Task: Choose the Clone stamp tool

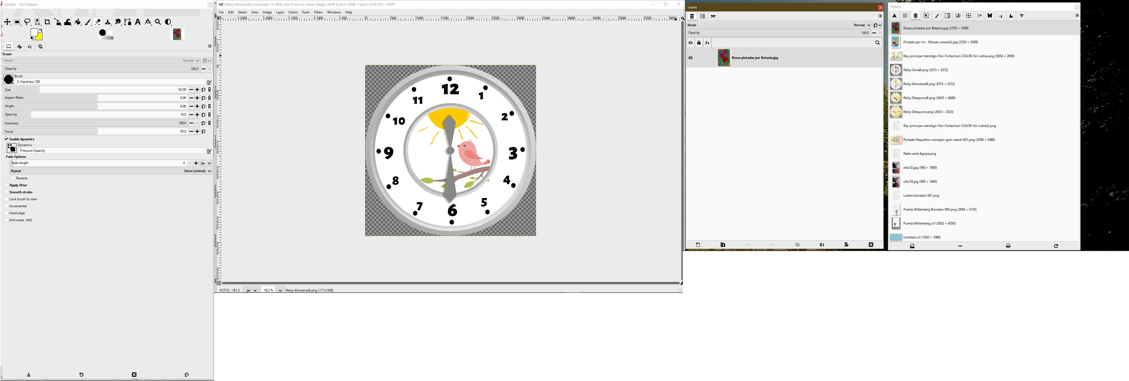Action: coord(108,22)
